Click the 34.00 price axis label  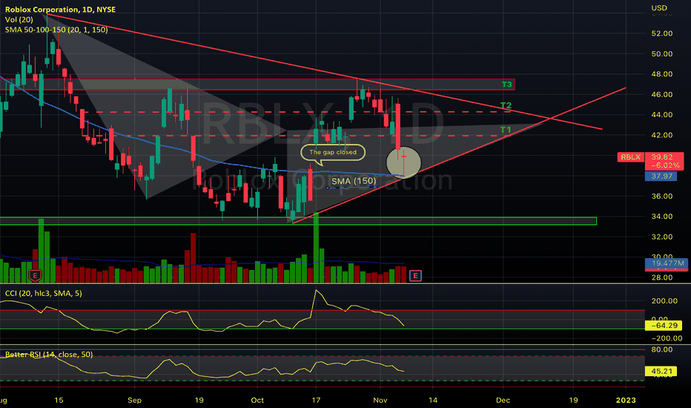click(x=662, y=217)
